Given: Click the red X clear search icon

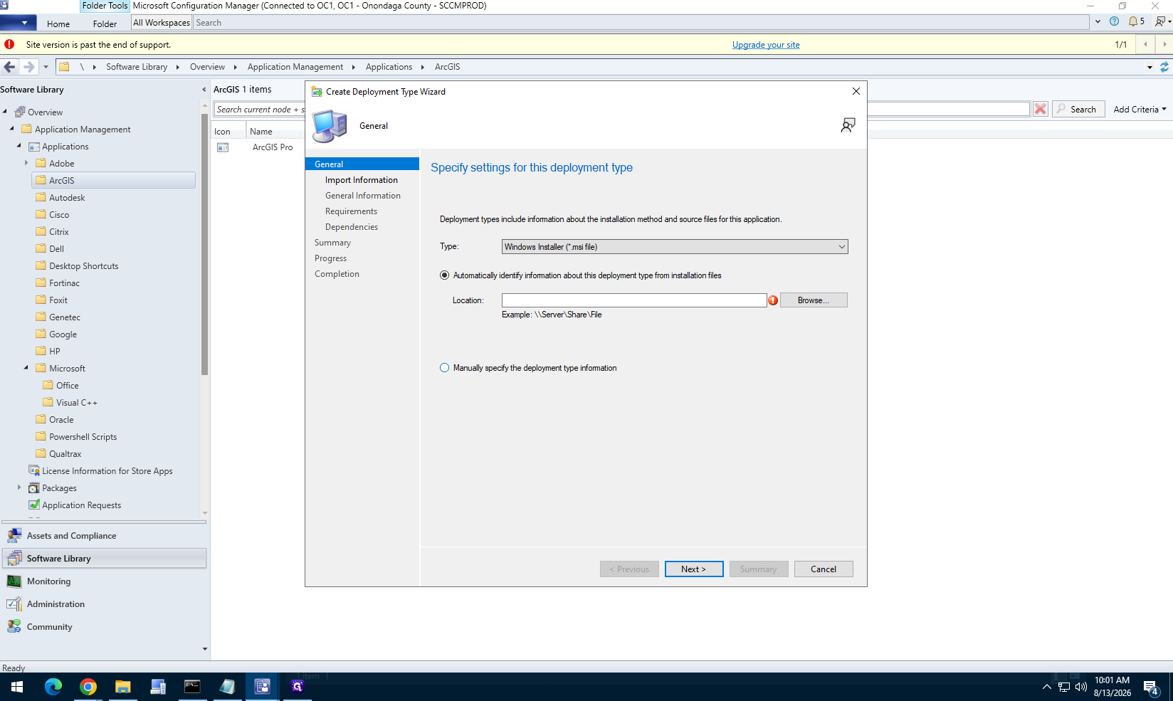Looking at the screenshot, I should coord(1041,109).
